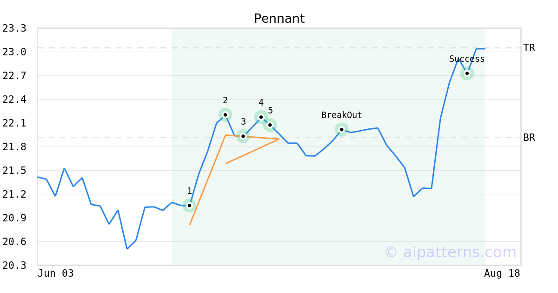Viewport: 558px width, 293px height.
Task: Click the Success point marker
Action: coord(467,73)
